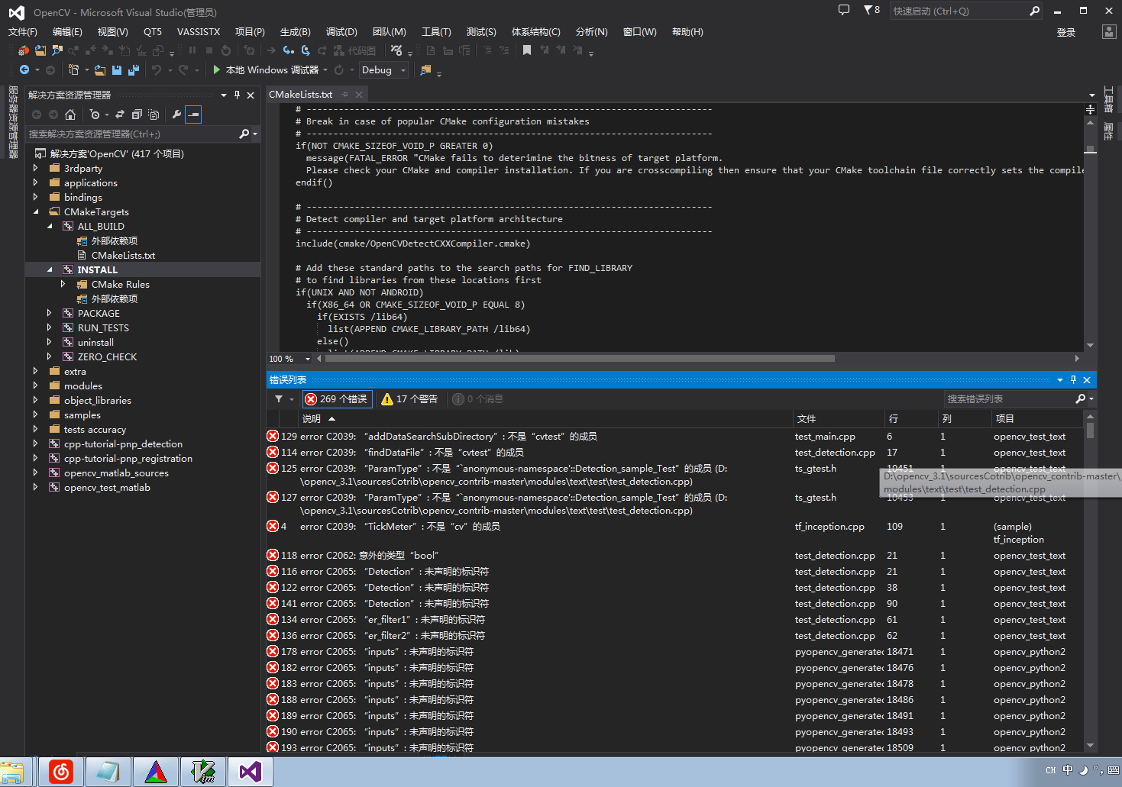The image size is (1122, 787).
Task: Toggle Preview Selected Items in Solution Explorer
Action: tap(194, 115)
